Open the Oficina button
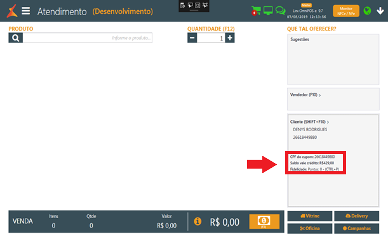 click(310, 228)
